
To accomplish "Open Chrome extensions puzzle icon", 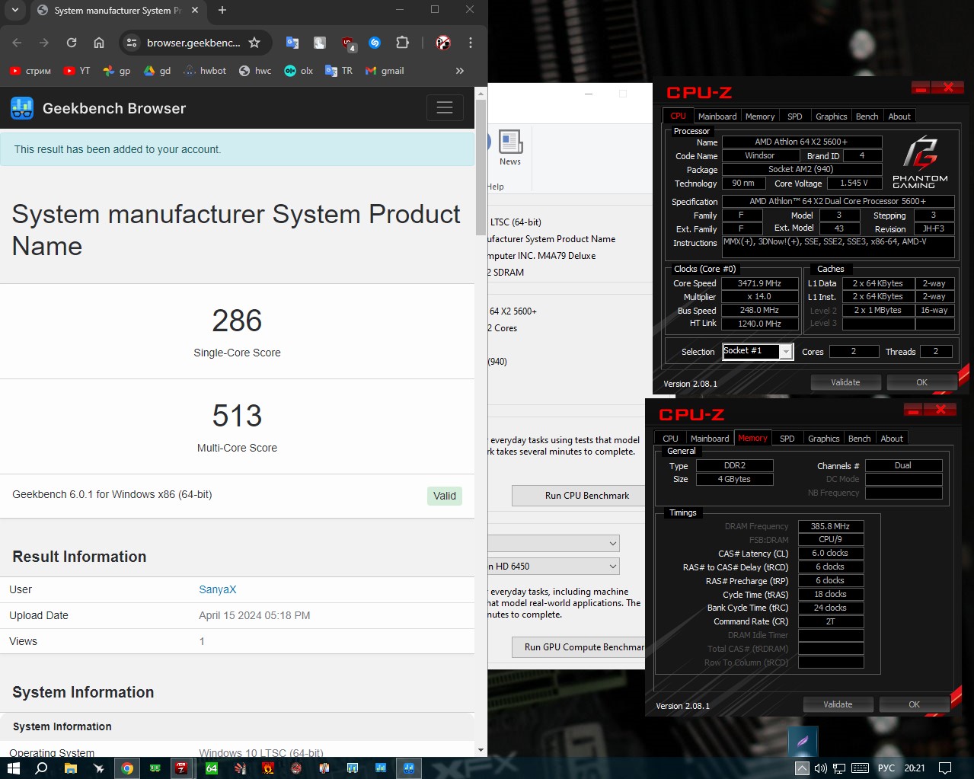I will [x=402, y=43].
